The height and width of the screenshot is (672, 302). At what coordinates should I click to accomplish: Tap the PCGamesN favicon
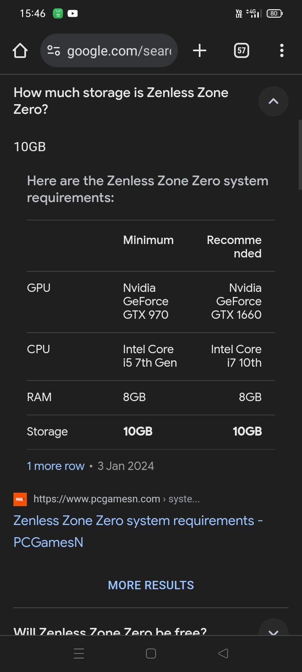(x=20, y=499)
